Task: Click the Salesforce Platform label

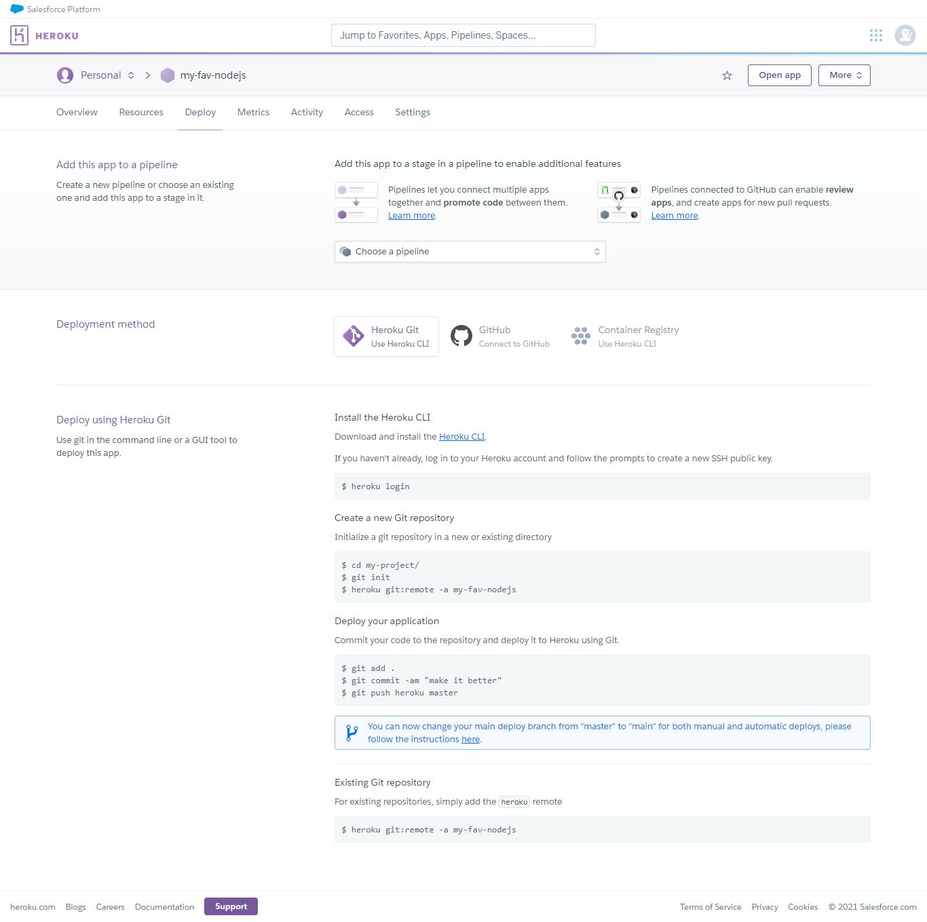Action: [x=64, y=9]
